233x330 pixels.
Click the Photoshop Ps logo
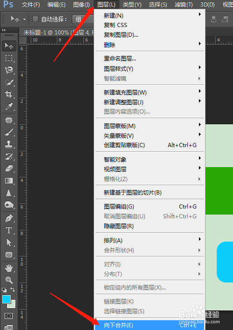(8, 4)
